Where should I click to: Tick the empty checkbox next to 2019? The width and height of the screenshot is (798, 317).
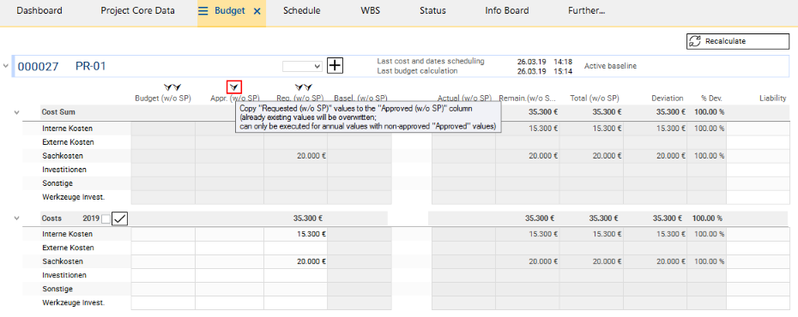pyautogui.click(x=106, y=219)
